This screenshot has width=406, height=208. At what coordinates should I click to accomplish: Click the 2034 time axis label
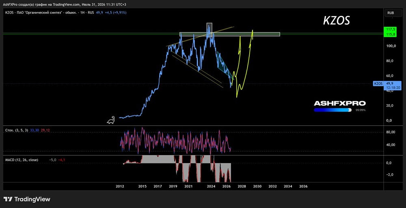pyautogui.click(x=288, y=186)
